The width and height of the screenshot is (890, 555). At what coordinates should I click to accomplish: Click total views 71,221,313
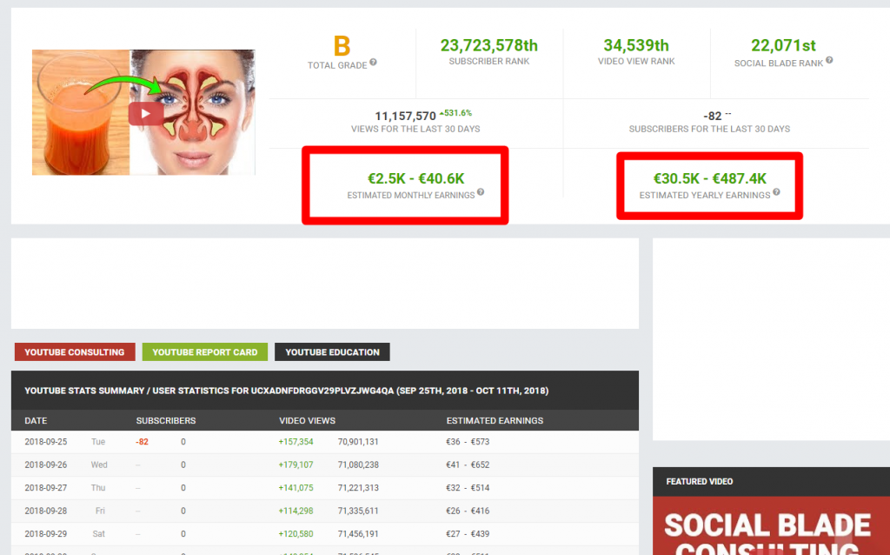pyautogui.click(x=358, y=487)
